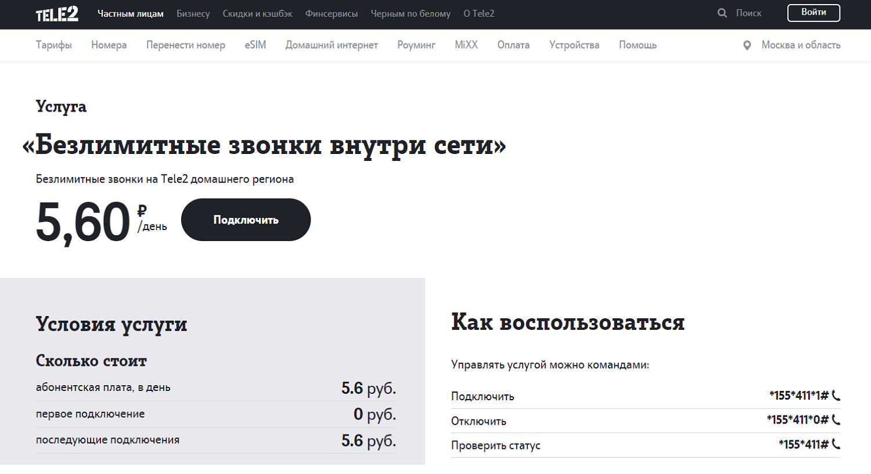Viewport: 871px width, 474px height.
Task: Click Безлимитные звонки на Tele2 description
Action: [165, 179]
